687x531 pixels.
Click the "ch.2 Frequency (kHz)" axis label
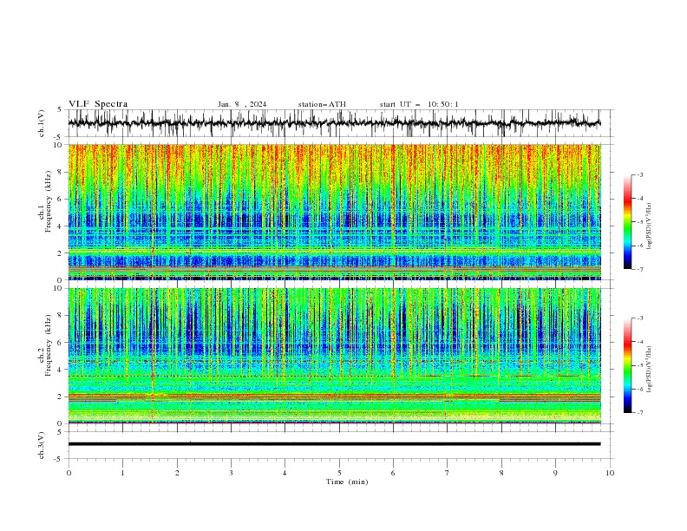point(45,345)
